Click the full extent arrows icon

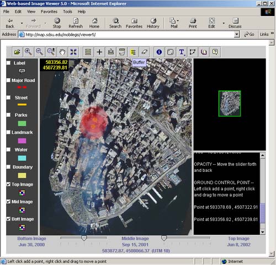pos(73,52)
